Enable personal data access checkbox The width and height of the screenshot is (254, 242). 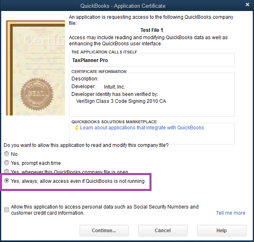[7, 210]
